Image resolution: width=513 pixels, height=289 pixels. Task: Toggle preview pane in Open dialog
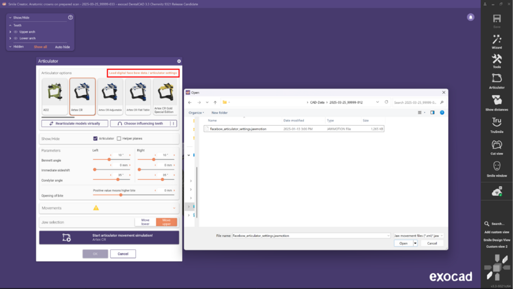[x=432, y=113]
